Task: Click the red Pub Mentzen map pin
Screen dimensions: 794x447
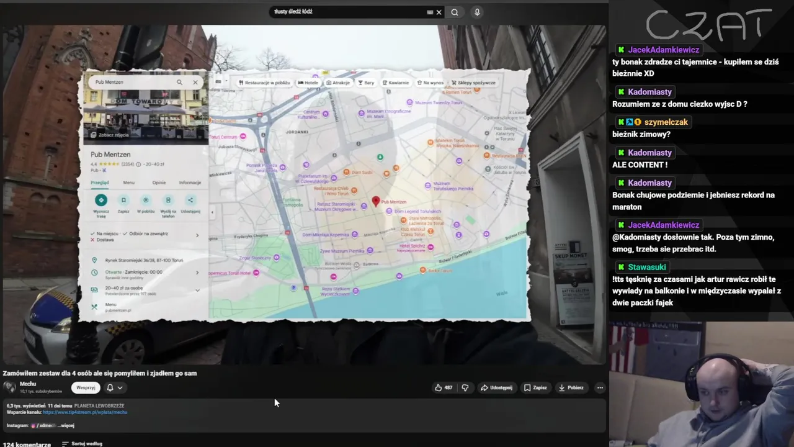Action: (x=375, y=201)
